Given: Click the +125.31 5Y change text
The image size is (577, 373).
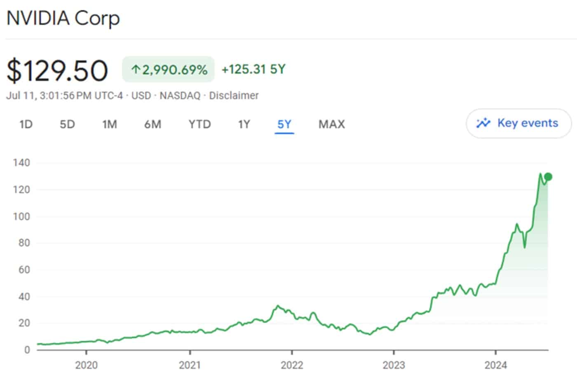Looking at the screenshot, I should 253,69.
